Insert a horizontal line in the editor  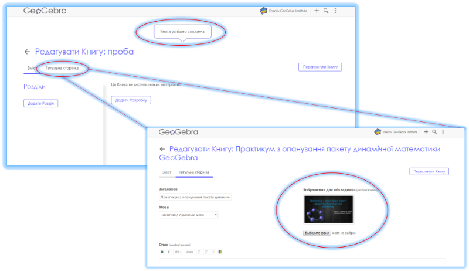pyautogui.click(x=213, y=252)
